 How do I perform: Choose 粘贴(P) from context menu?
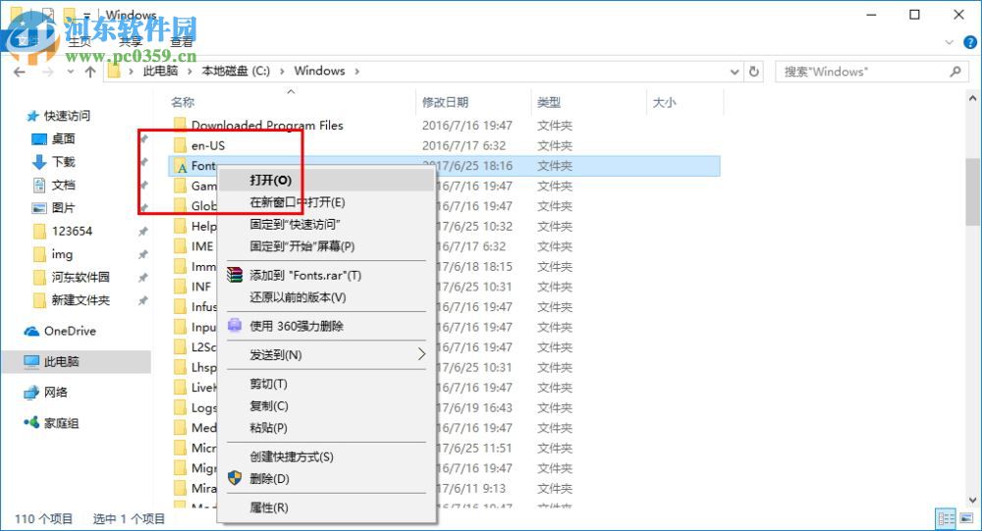coord(326,428)
